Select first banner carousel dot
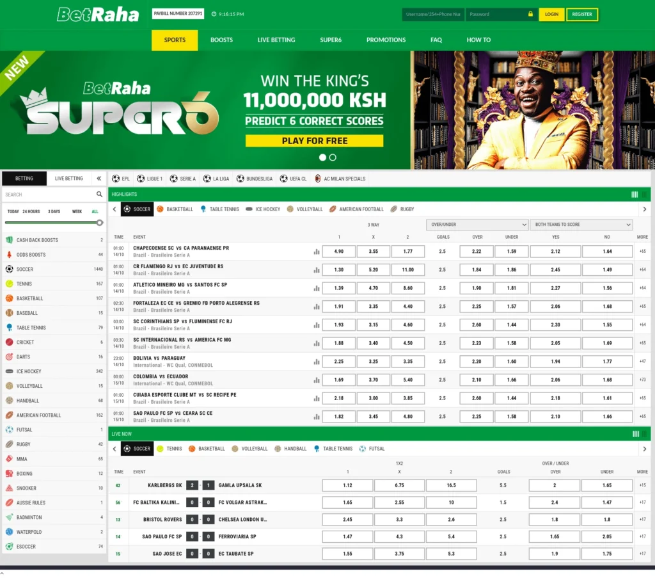The image size is (655, 578). pyautogui.click(x=322, y=157)
